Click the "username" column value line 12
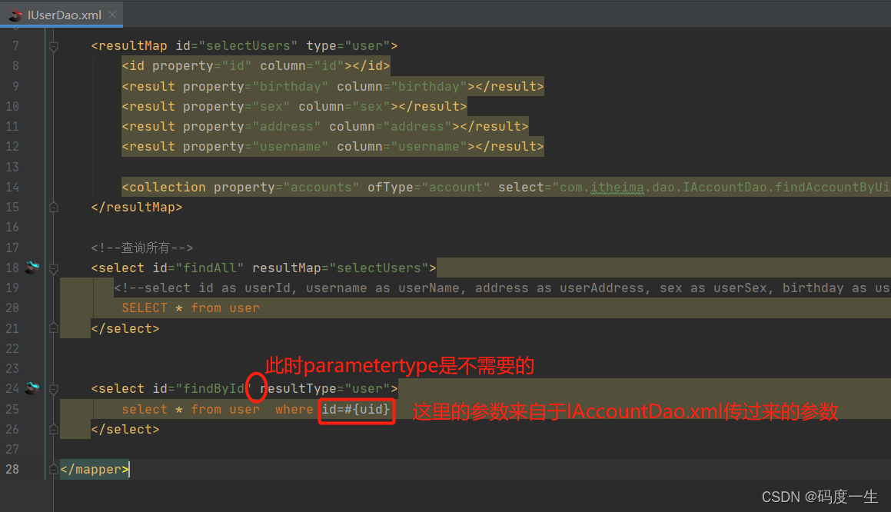 (429, 147)
